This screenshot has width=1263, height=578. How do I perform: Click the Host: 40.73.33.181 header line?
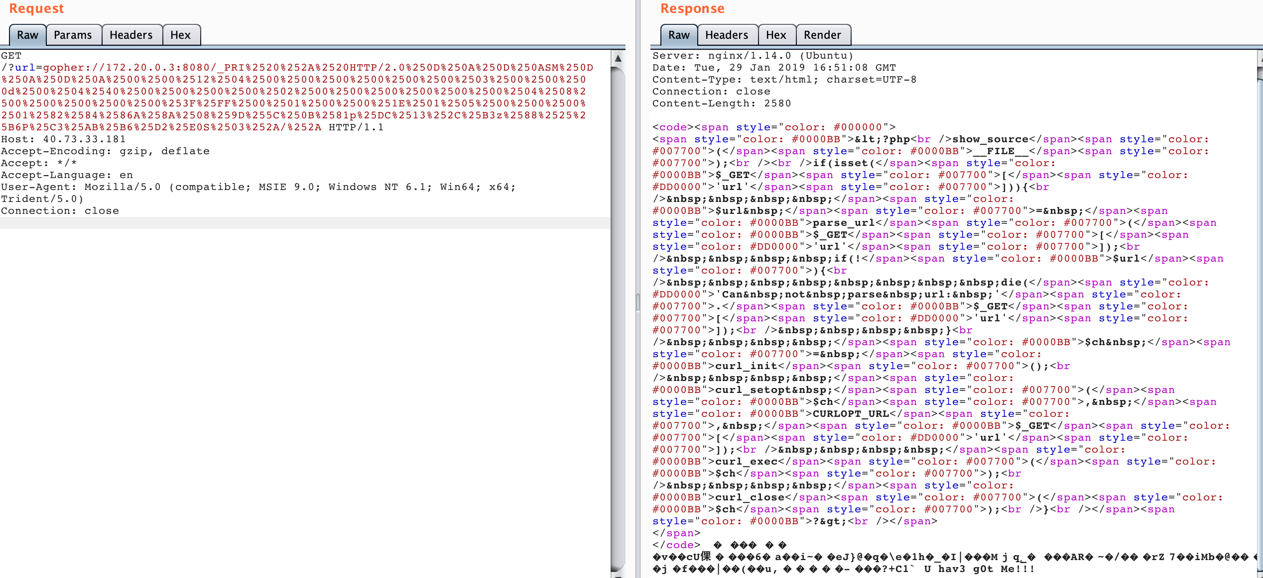(63, 139)
